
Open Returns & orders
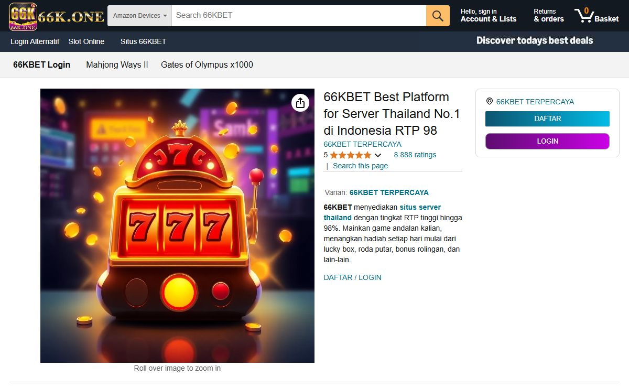(549, 15)
